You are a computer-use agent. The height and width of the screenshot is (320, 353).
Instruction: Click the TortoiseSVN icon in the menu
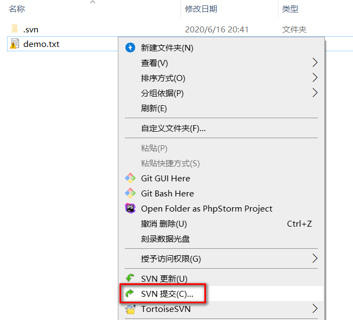(130, 309)
